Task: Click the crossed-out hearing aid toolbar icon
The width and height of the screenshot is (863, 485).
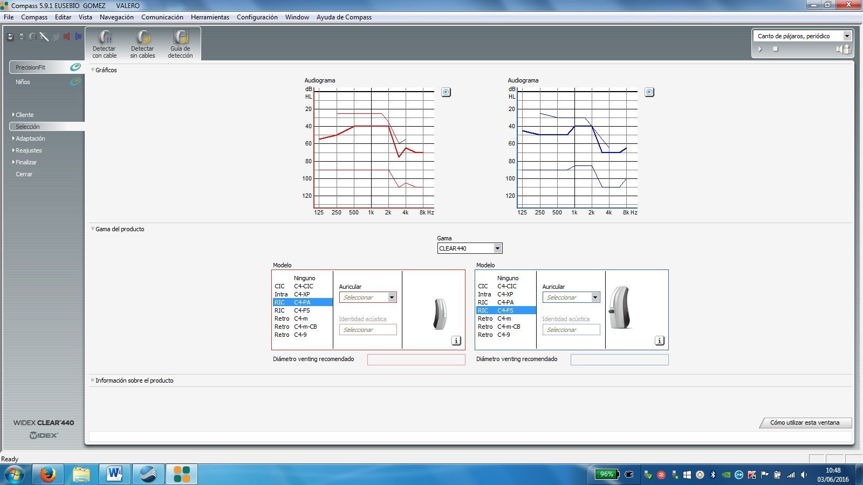Action: (44, 37)
